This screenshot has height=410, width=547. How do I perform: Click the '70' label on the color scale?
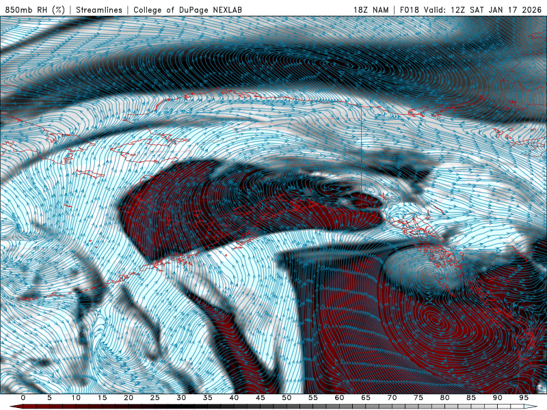[x=392, y=398]
